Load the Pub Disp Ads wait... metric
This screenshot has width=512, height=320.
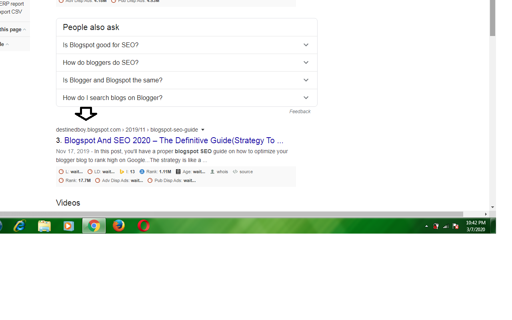[172, 180]
